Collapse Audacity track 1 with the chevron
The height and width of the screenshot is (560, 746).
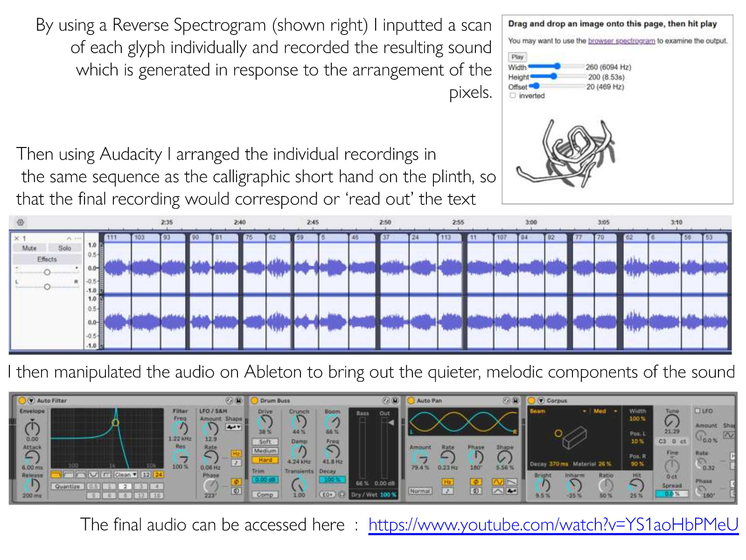(69, 238)
